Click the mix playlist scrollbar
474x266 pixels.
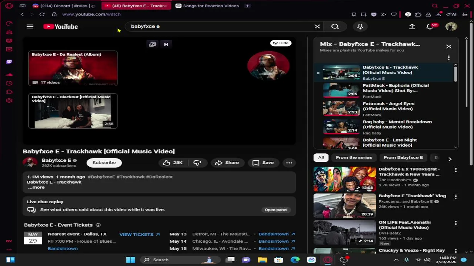point(455,74)
